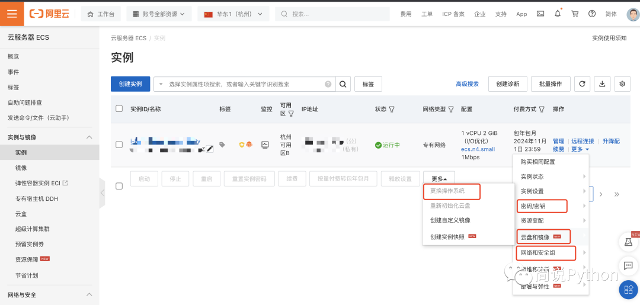Expand the 密码/密钥 submenu
This screenshot has height=305, width=640.
coord(551,206)
